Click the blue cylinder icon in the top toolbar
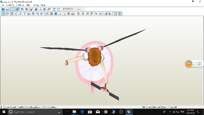 [36, 9]
